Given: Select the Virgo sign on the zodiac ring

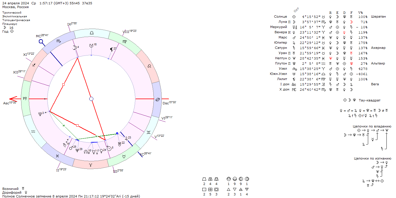Looking at the screenshot, I should tap(124, 42).
